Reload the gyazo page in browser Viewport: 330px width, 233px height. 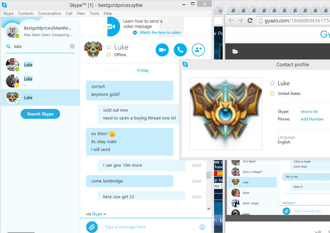(250, 21)
